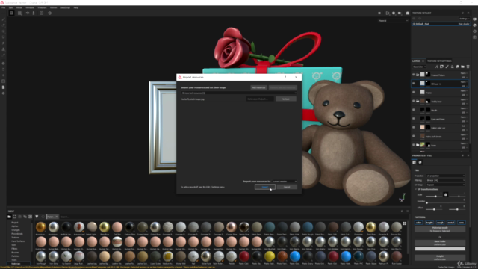Open the Viewport menu
The width and height of the screenshot is (478, 269).
coord(42,7)
